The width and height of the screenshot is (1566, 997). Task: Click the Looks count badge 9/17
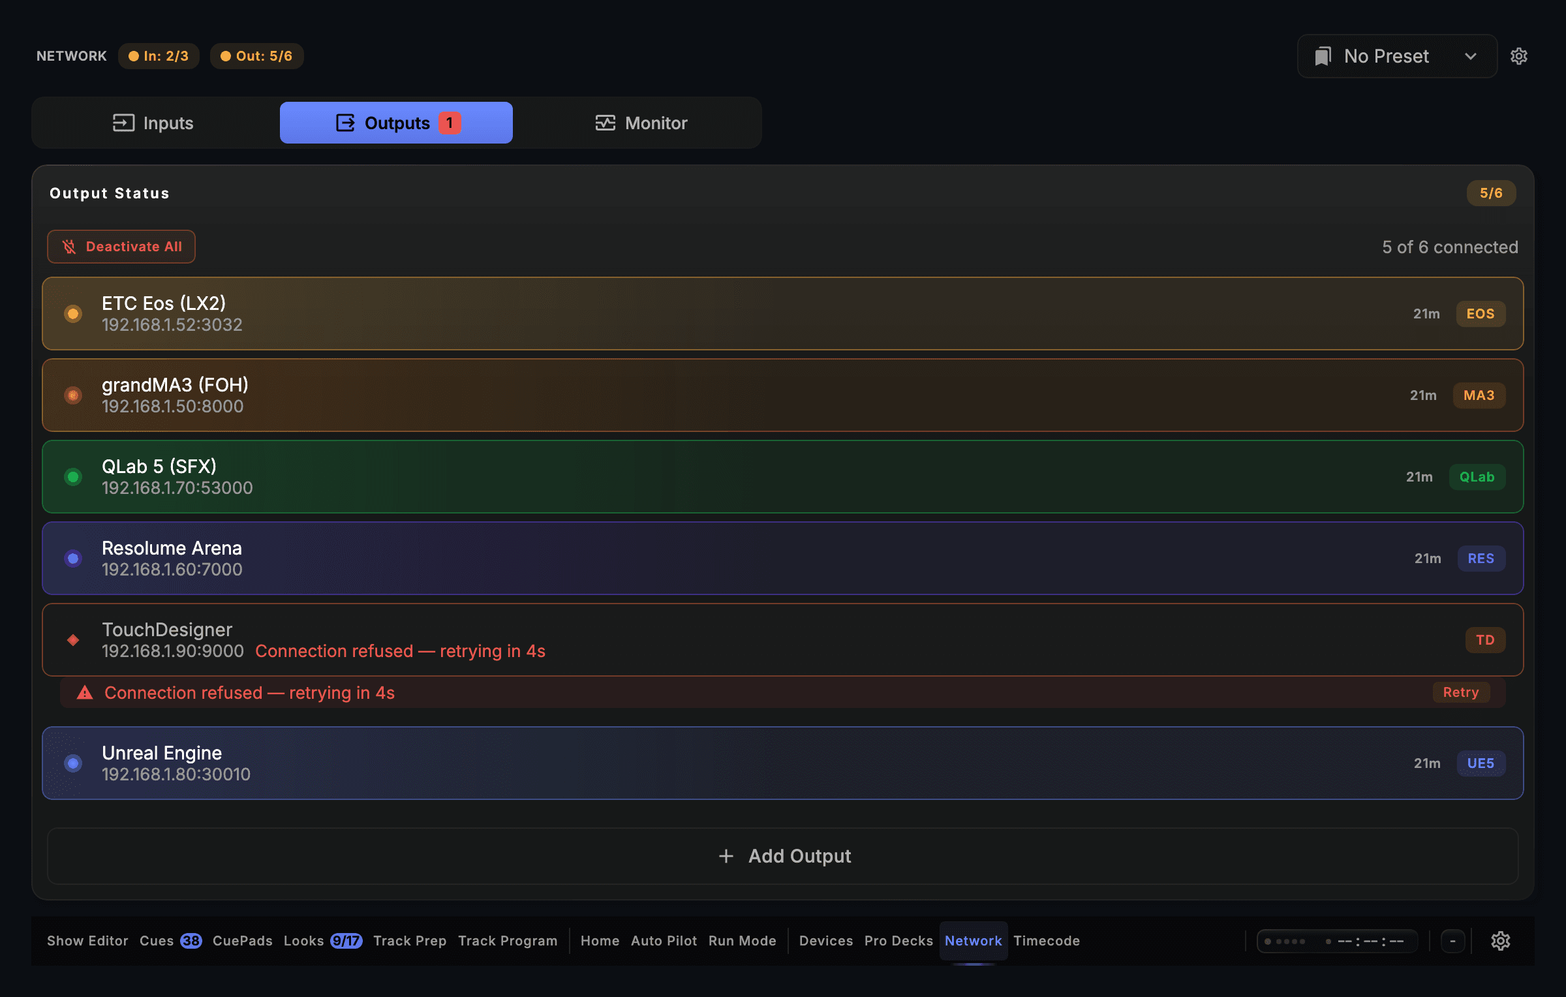point(346,941)
